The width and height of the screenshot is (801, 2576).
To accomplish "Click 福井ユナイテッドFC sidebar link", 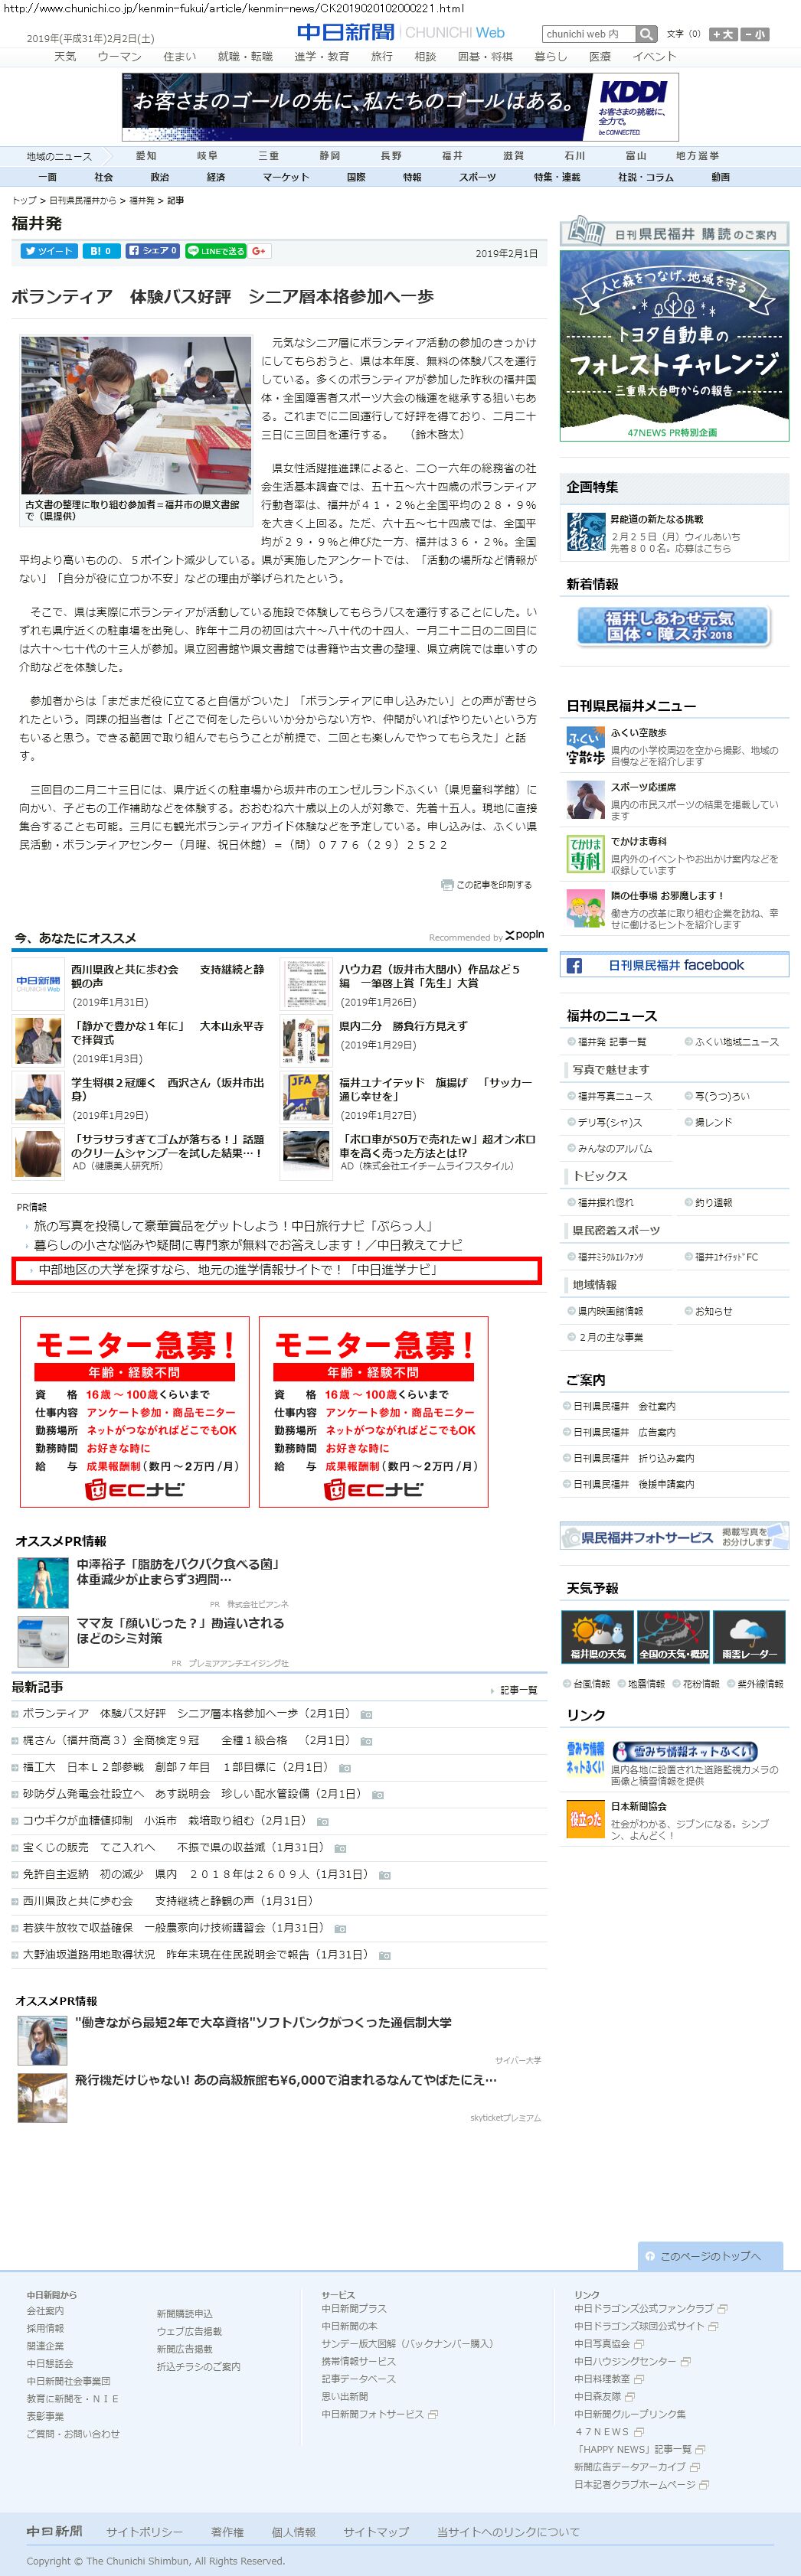I will pyautogui.click(x=727, y=1257).
